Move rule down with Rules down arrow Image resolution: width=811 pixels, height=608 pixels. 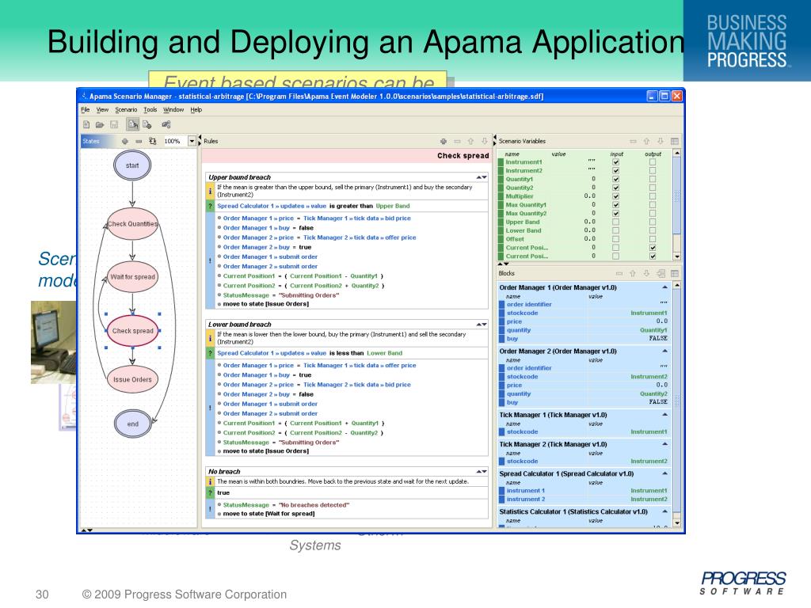[x=485, y=141]
